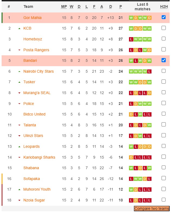Uncheck the H2H checkbox for Gor Mahia

click(164, 17)
